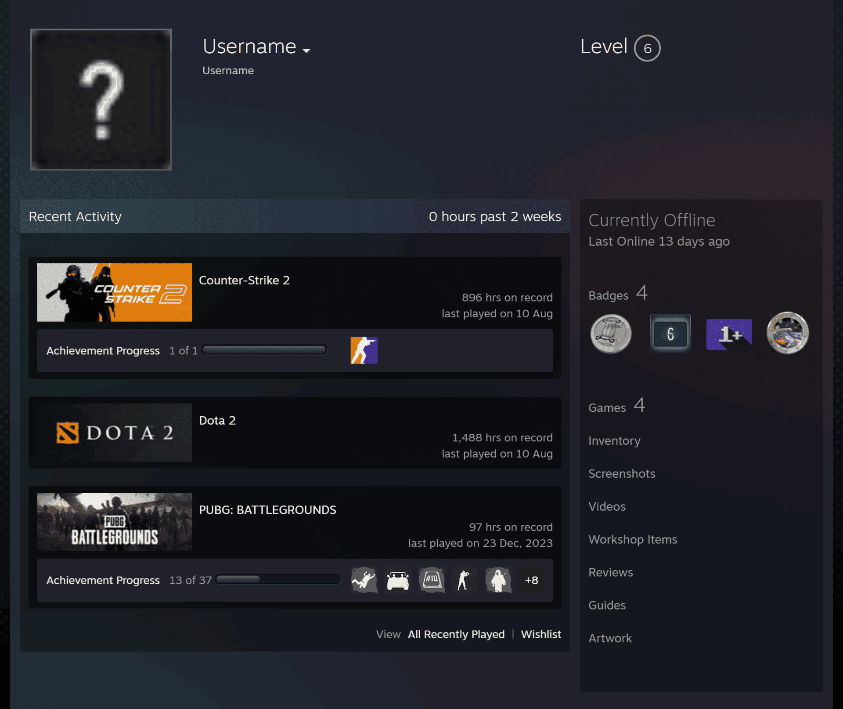Screen dimensions: 843x709
Task: Open the Dota 2 game banner
Action: pyautogui.click(x=115, y=433)
